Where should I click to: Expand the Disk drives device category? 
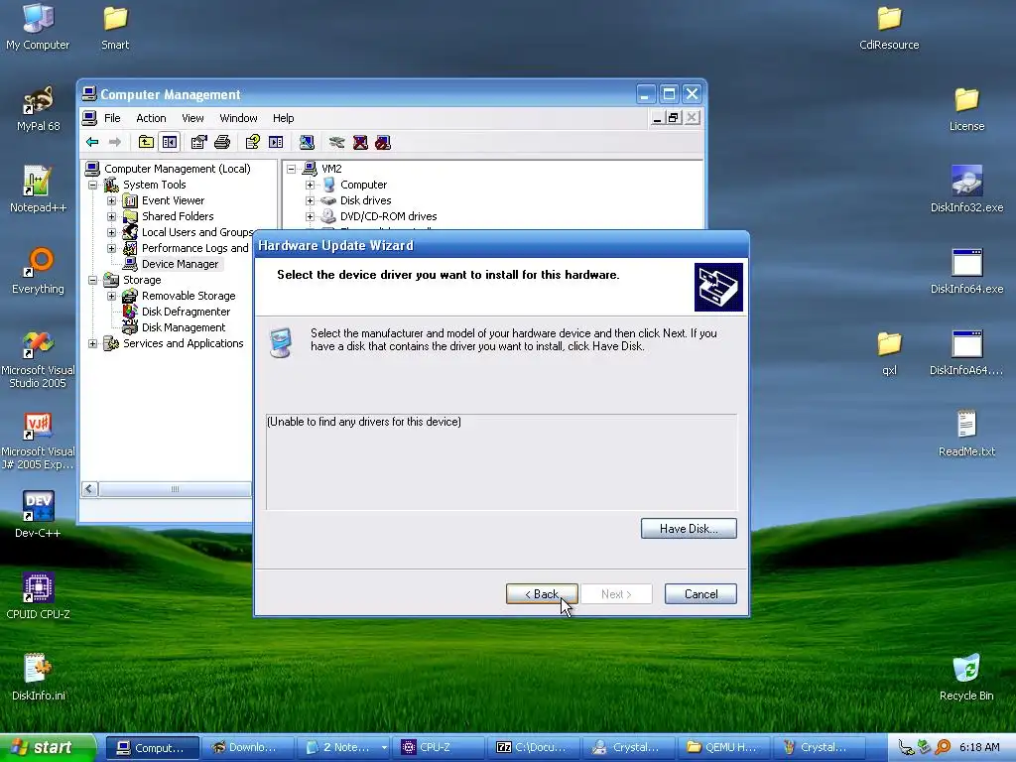310,200
